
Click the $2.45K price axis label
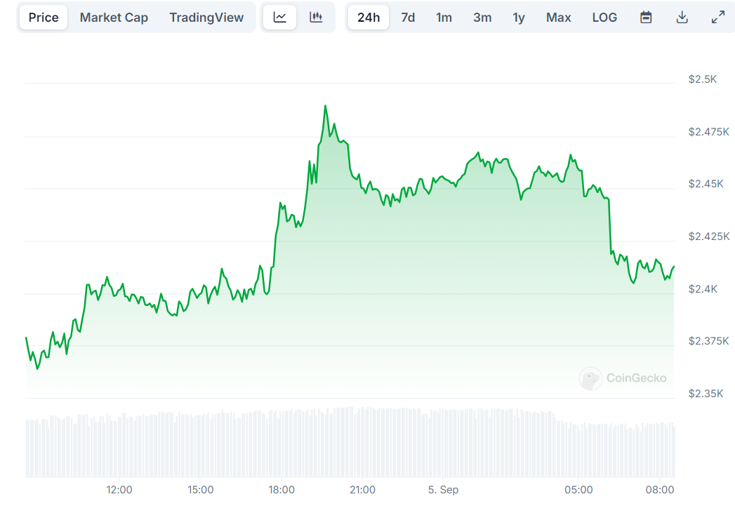pos(706,184)
